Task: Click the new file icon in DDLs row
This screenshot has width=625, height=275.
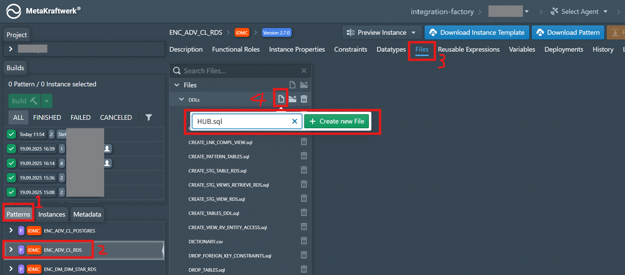Action: coord(281,99)
